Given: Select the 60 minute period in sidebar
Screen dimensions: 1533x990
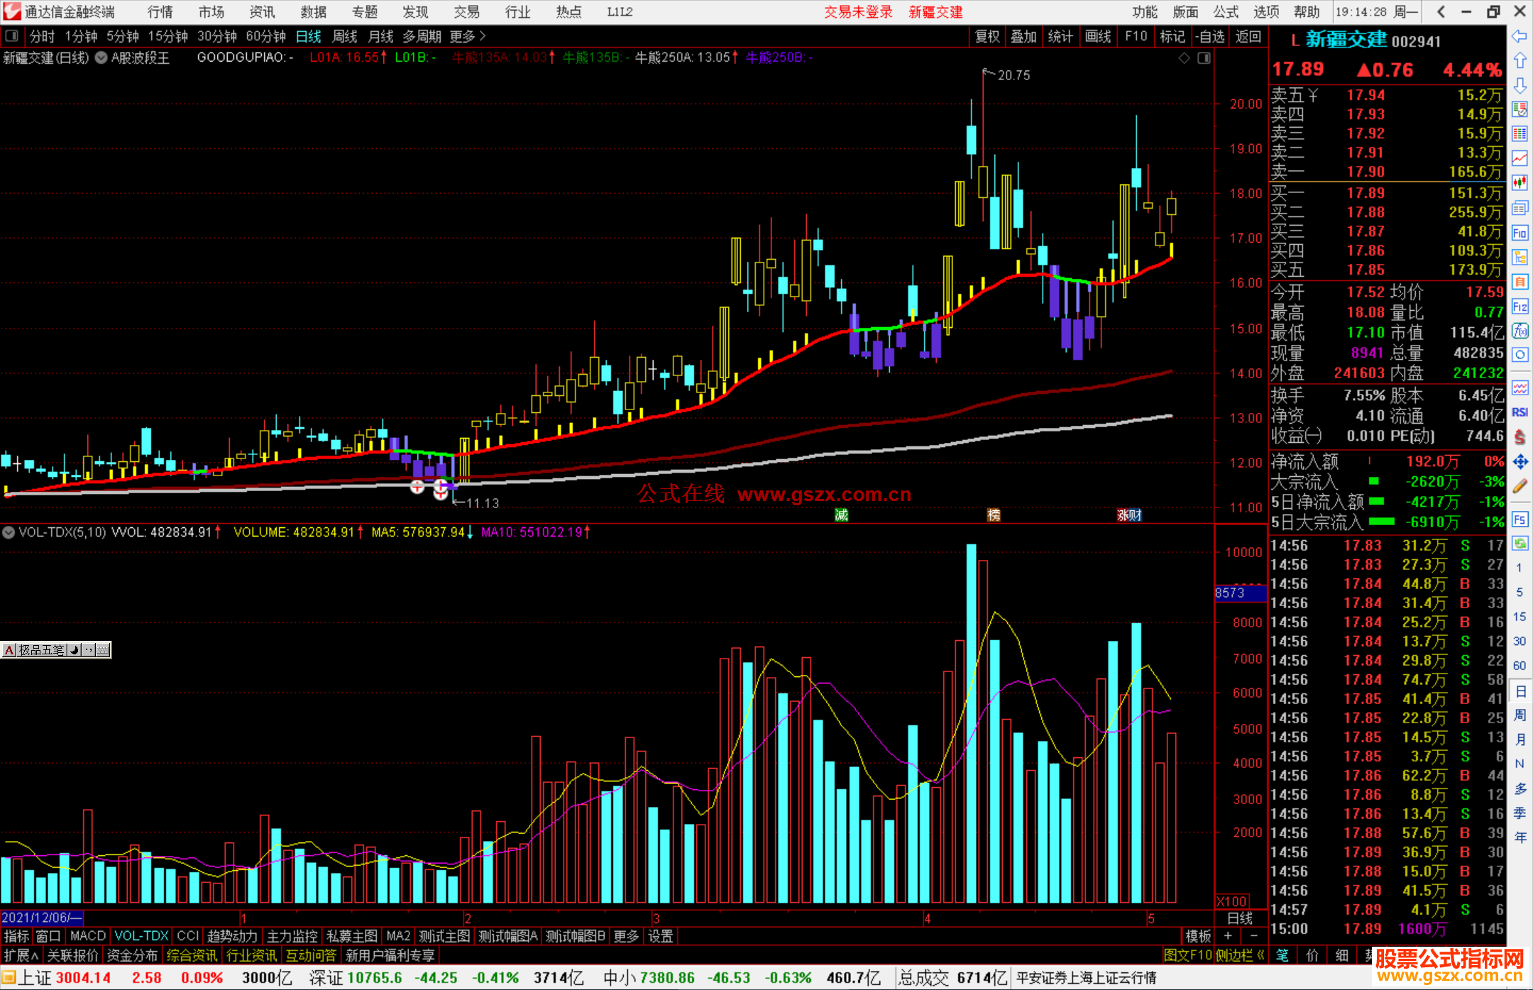Looking at the screenshot, I should tap(1520, 666).
